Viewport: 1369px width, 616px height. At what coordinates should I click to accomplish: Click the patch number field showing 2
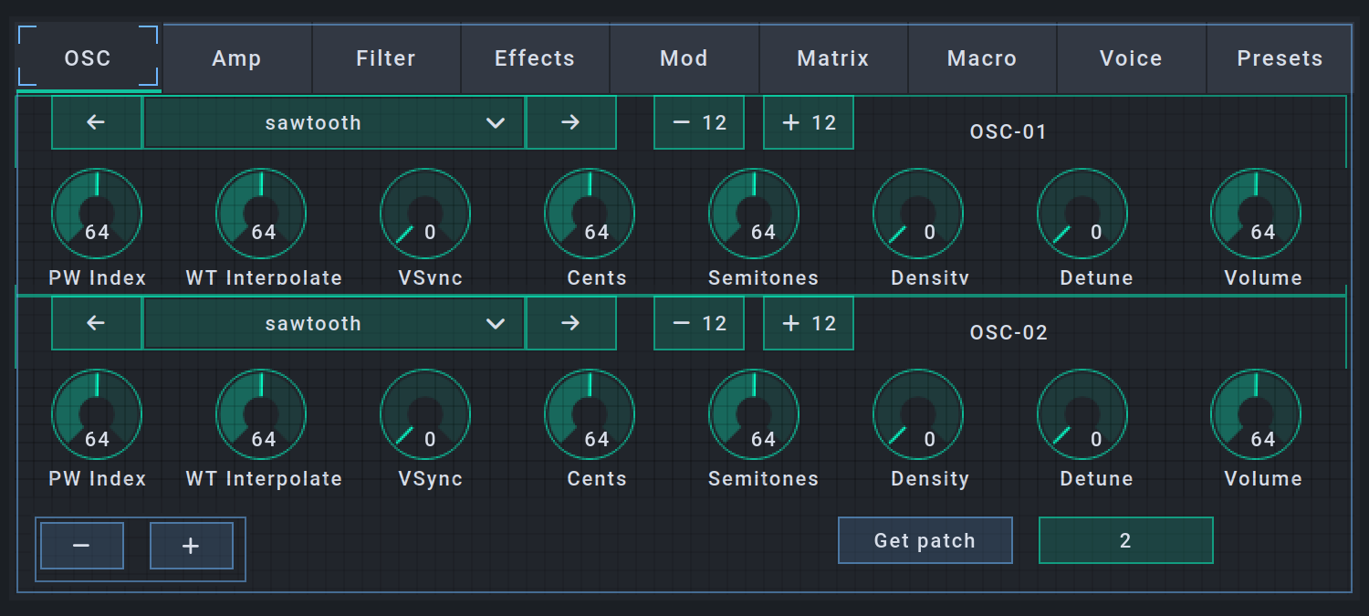[1125, 540]
